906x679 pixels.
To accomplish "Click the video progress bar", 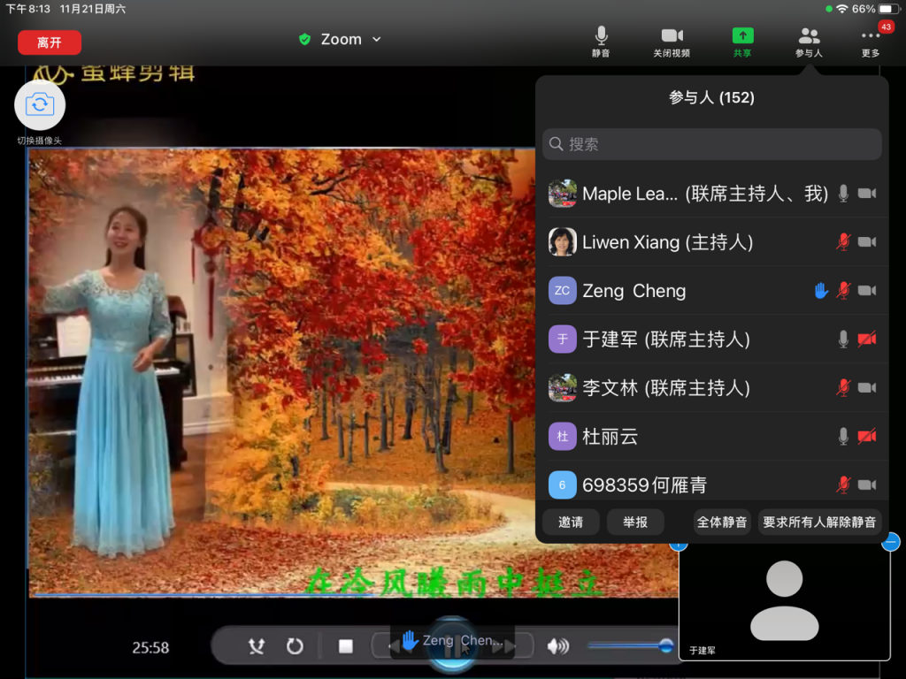I will tap(354, 595).
